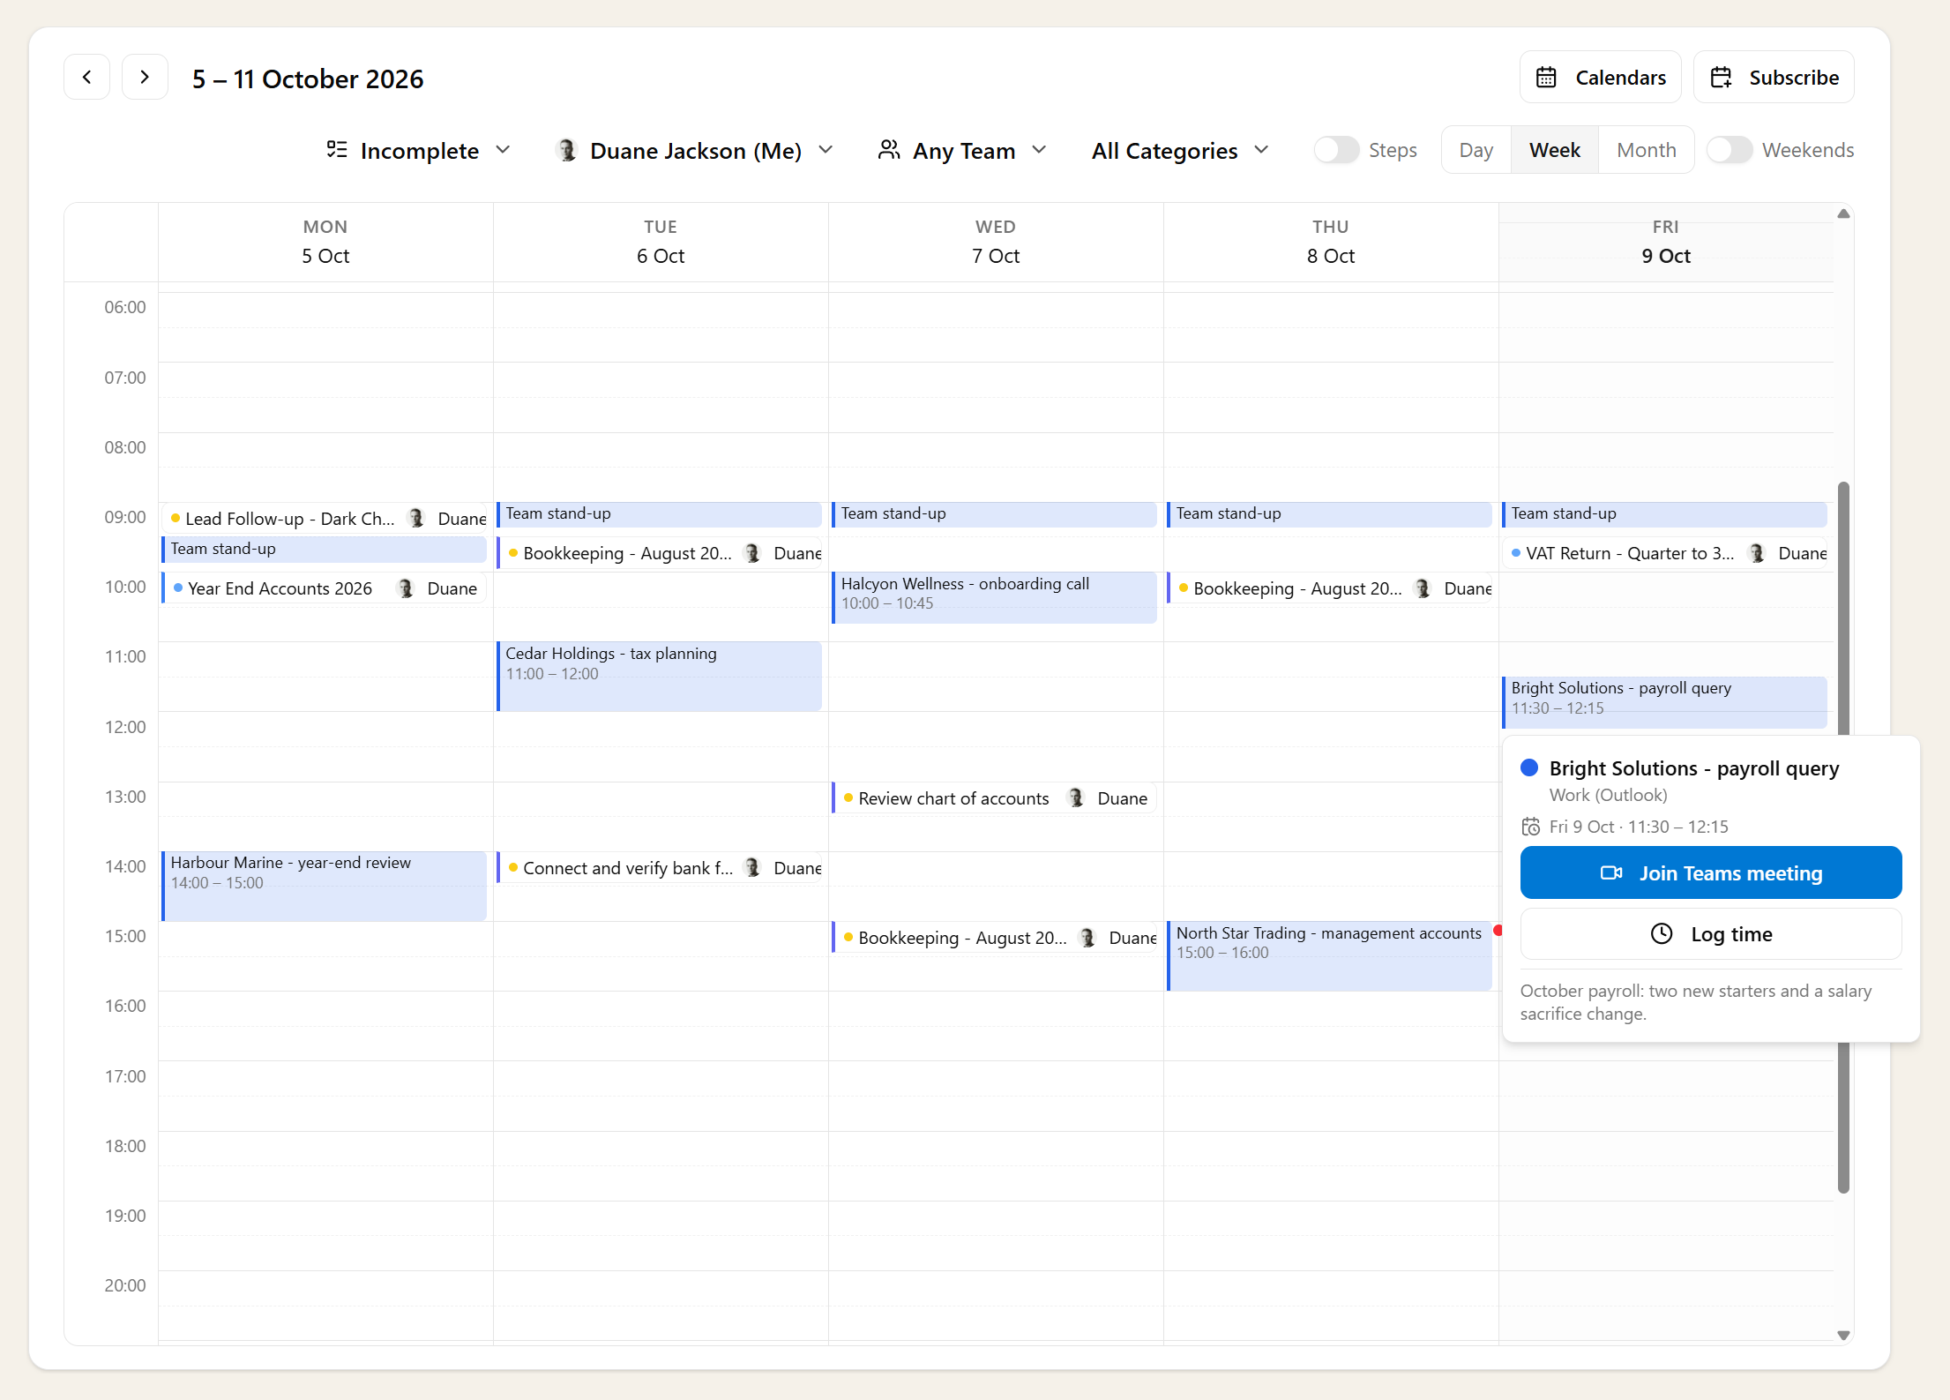The image size is (1950, 1400).
Task: Toggle the Steps switch on
Action: (1336, 150)
